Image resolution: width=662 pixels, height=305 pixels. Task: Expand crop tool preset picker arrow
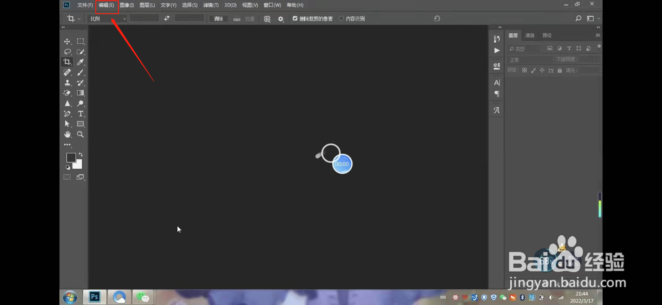pos(79,19)
